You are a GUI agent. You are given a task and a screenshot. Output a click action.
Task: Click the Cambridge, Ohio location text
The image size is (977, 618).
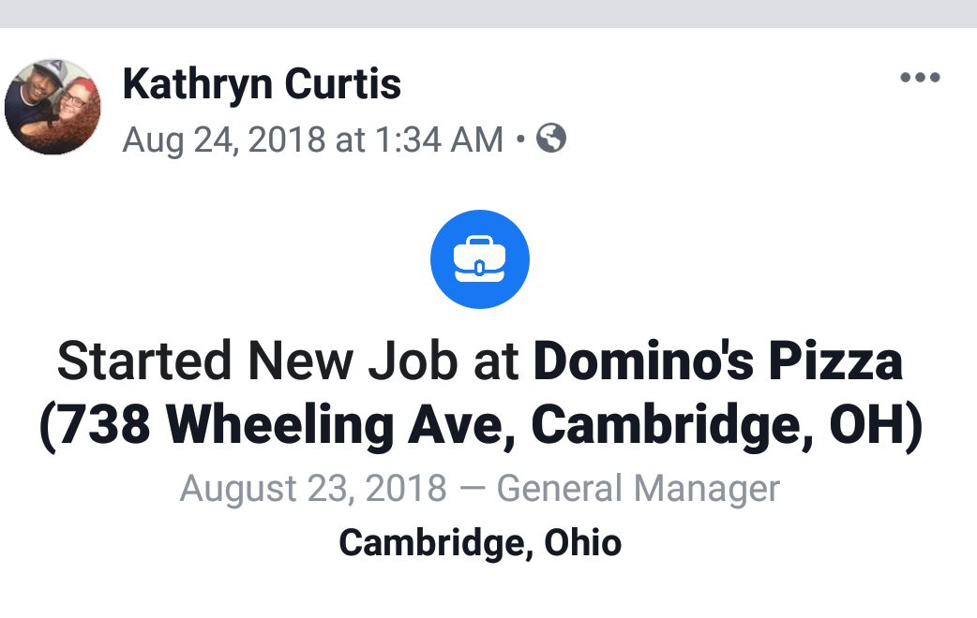(x=480, y=541)
